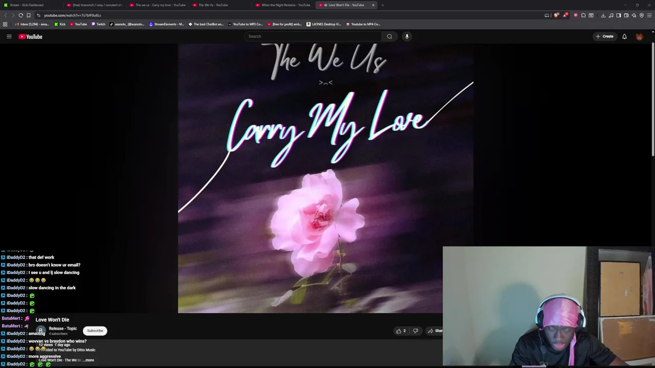Image resolution: width=655 pixels, height=368 pixels.
Task: Switch to The we us - Carry my love tab
Action: click(x=158, y=5)
